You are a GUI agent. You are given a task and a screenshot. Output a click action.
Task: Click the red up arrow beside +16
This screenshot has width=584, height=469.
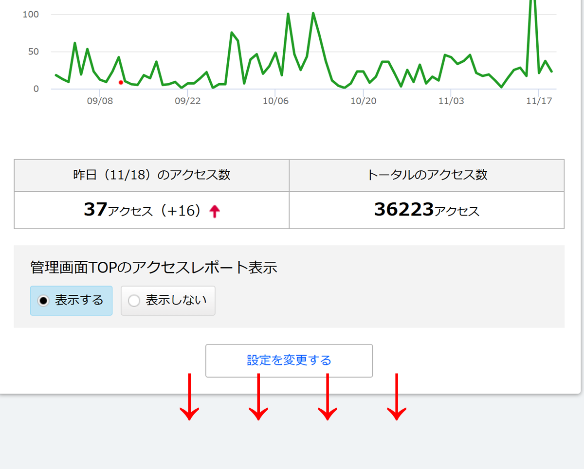coord(215,211)
